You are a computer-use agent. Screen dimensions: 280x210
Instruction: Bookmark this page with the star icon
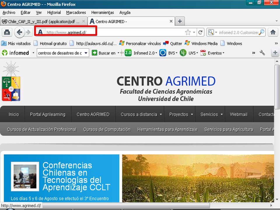coord(188,32)
